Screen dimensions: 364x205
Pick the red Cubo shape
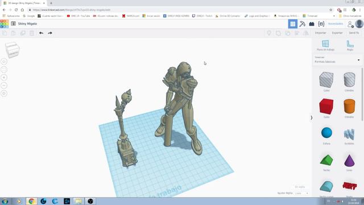pos(326,106)
